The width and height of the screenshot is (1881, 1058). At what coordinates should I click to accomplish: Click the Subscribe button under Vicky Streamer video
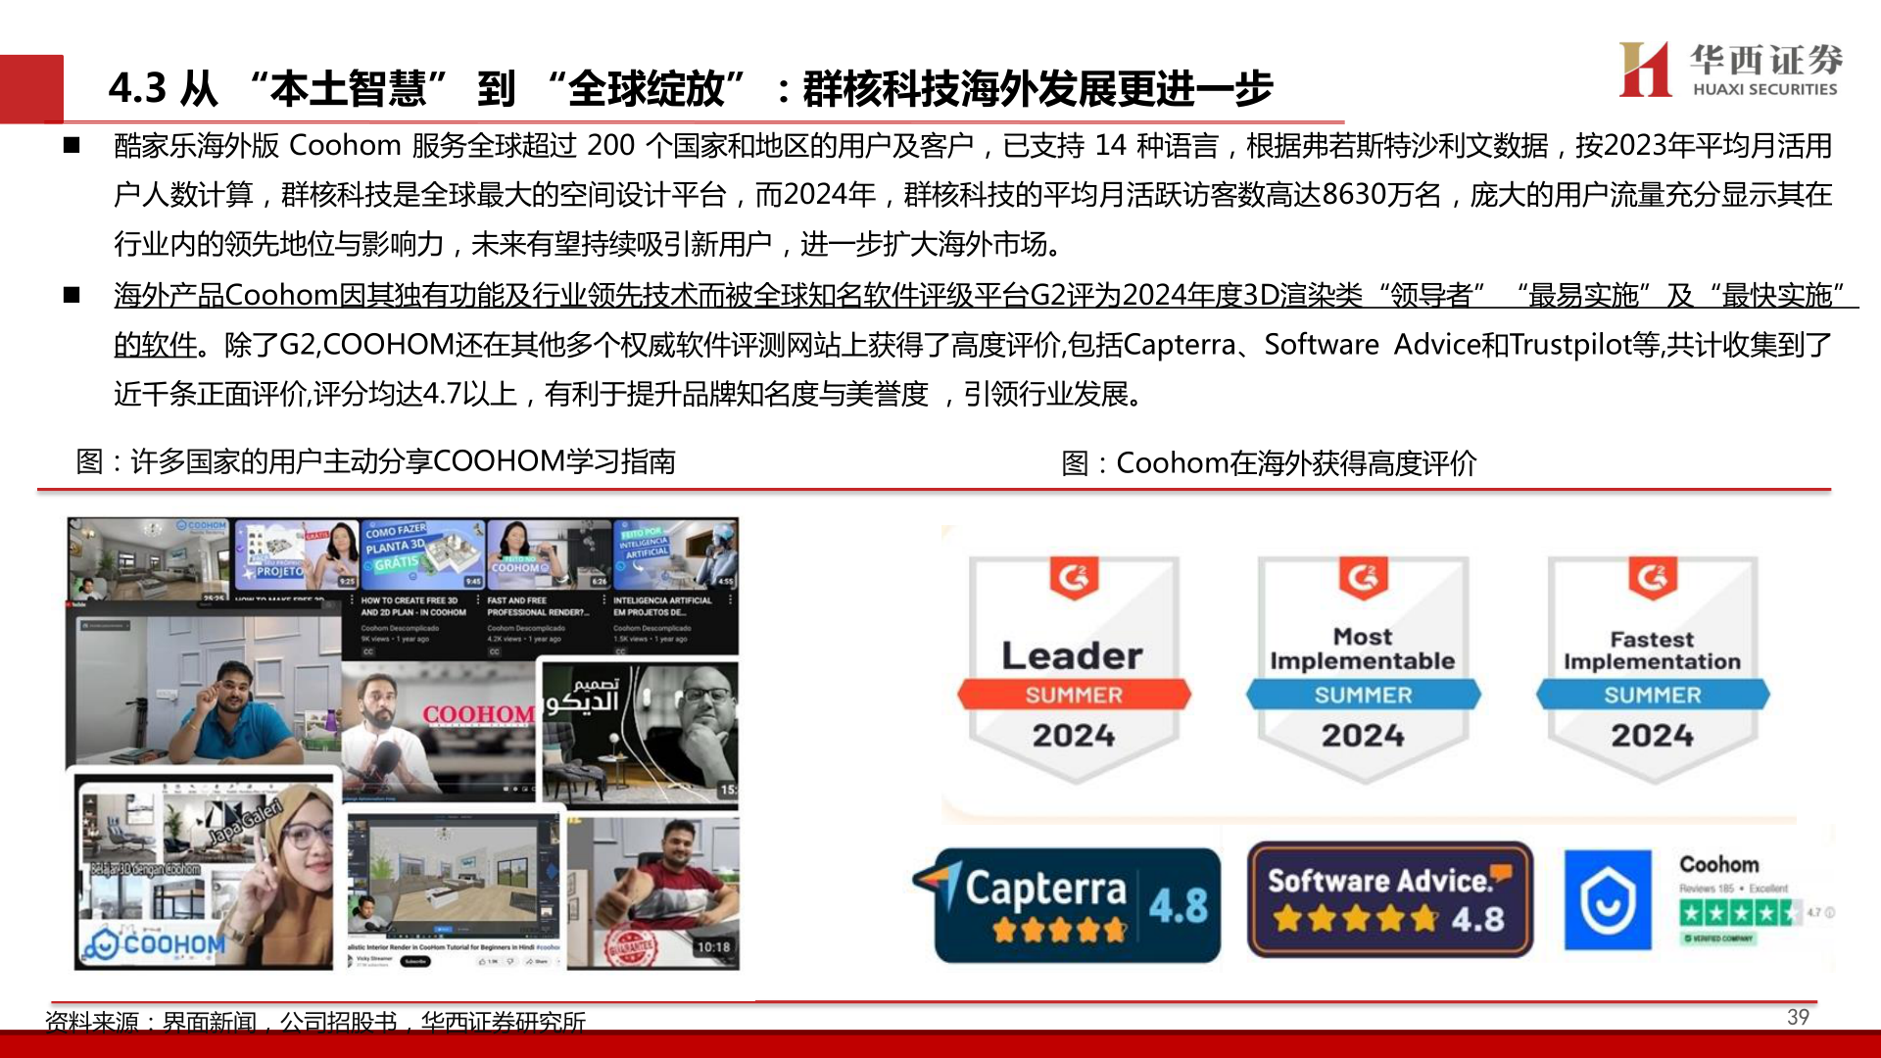pos(415,962)
